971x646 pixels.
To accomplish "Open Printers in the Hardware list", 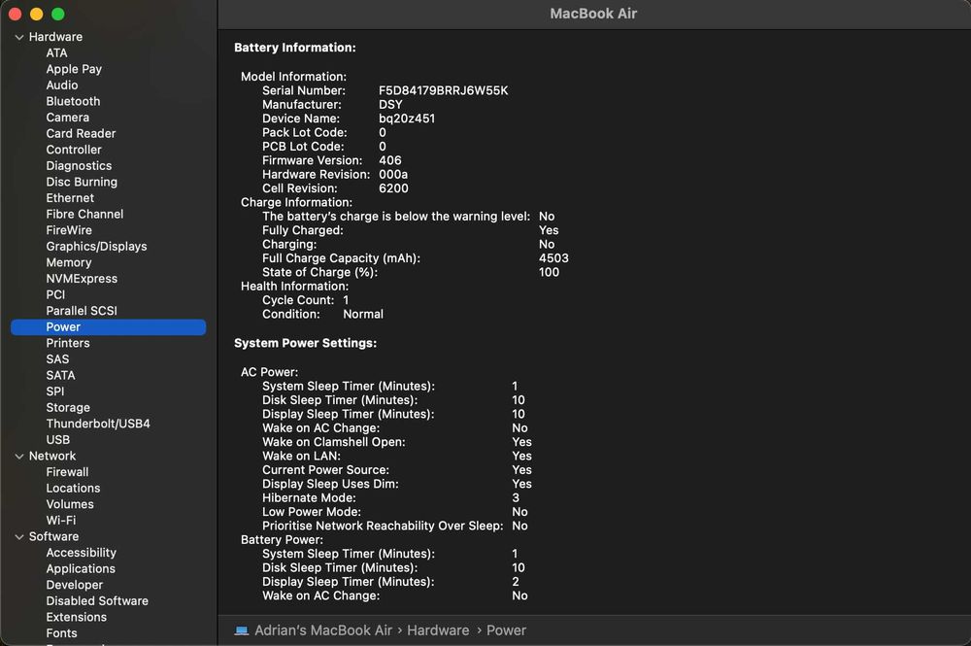I will tap(68, 343).
